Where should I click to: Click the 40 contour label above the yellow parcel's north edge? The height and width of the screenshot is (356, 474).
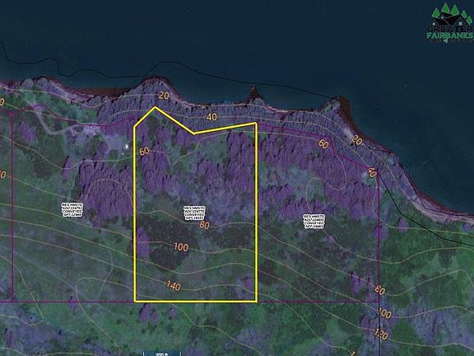(x=211, y=117)
